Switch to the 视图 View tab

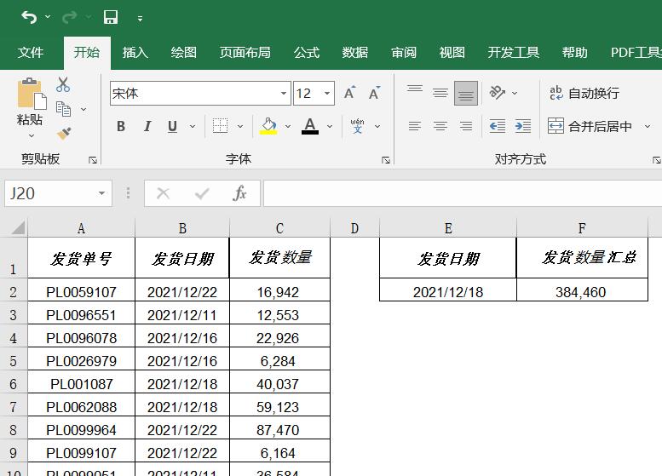452,52
